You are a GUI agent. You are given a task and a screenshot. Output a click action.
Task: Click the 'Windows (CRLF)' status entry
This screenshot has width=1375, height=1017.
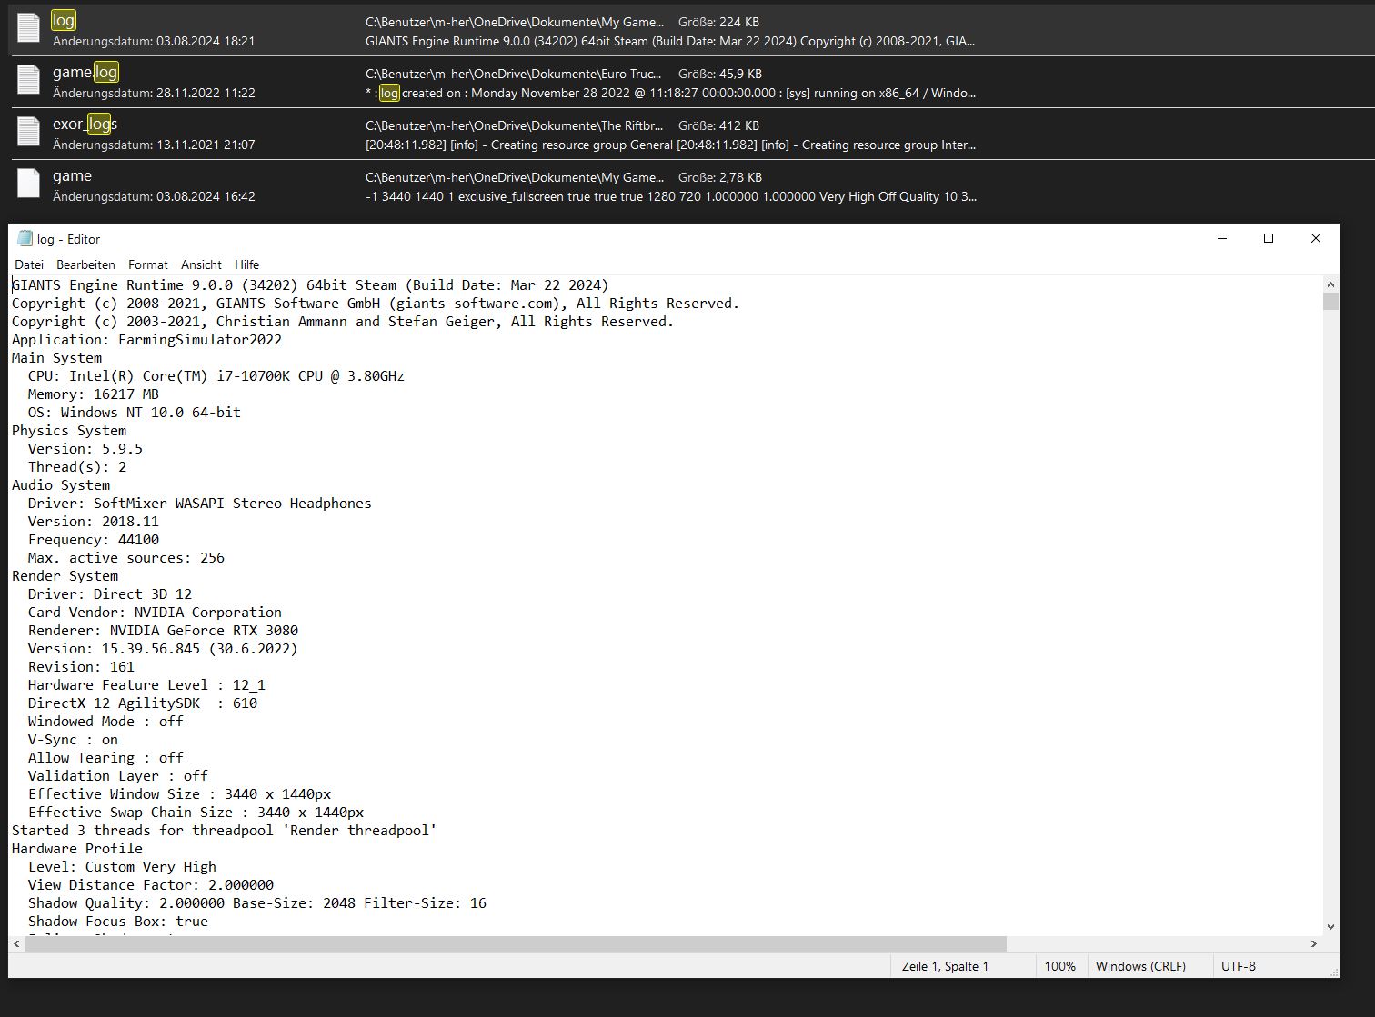[1140, 966]
